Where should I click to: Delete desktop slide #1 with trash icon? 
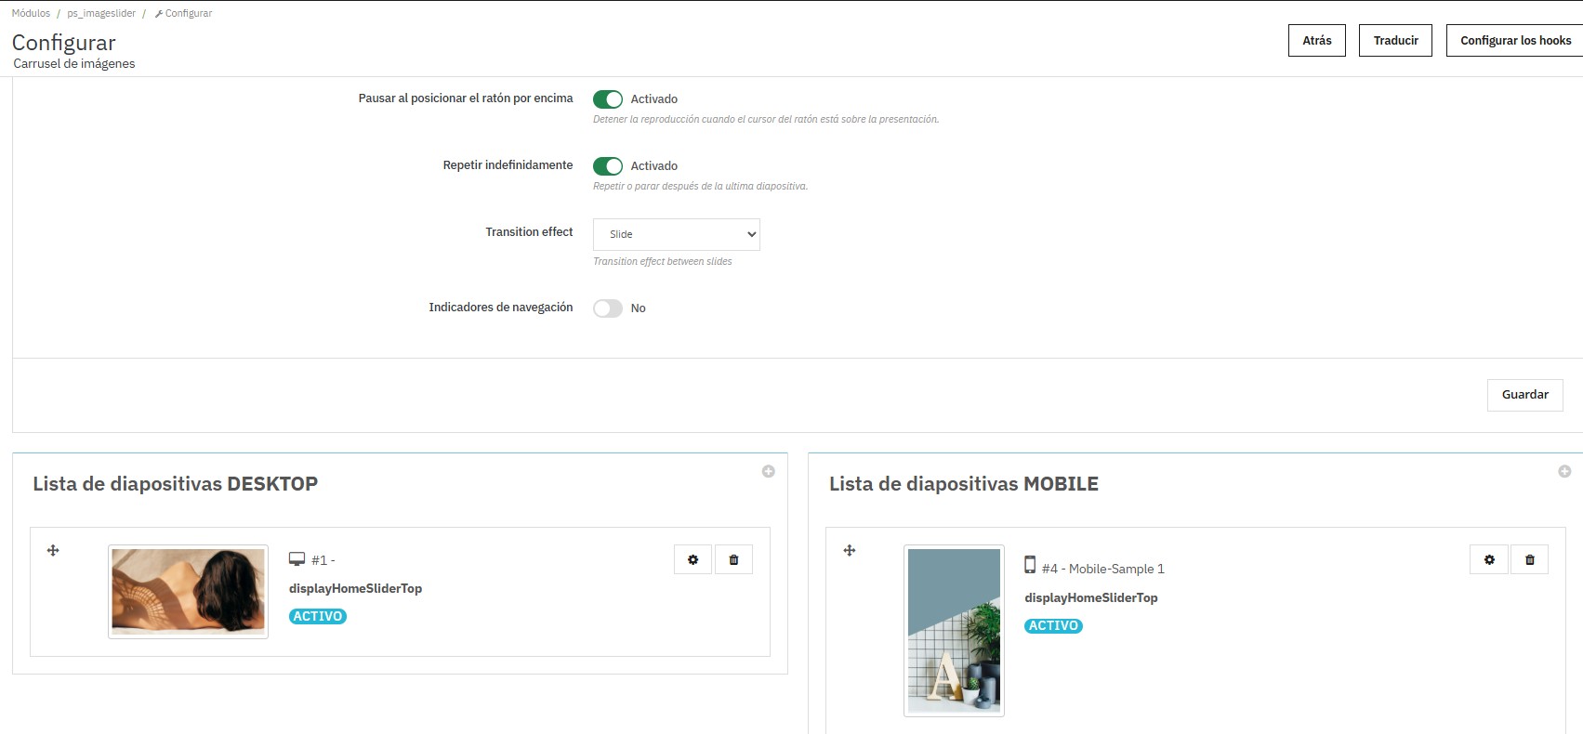[733, 559]
